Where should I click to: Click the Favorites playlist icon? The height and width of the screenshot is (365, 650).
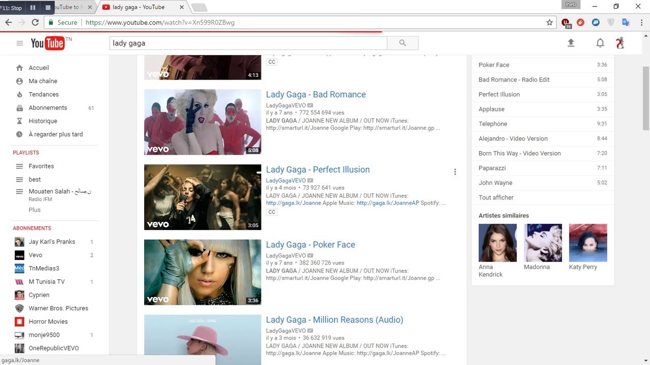(x=19, y=166)
